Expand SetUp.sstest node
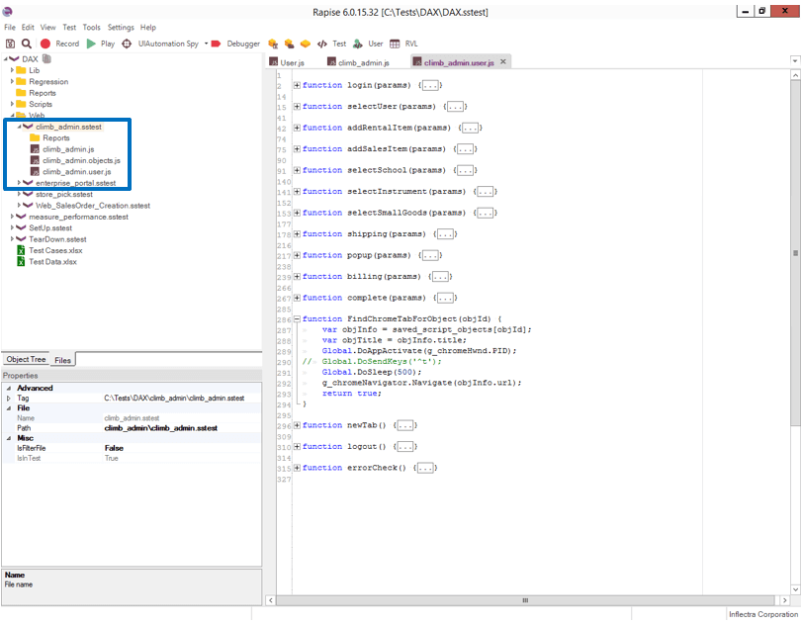 coord(12,227)
